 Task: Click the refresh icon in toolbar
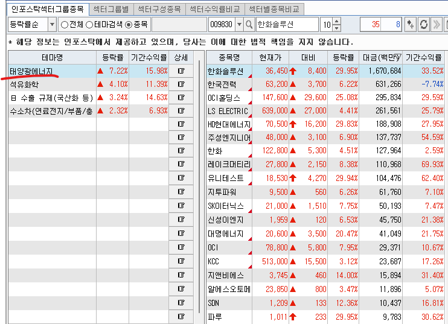point(423,25)
